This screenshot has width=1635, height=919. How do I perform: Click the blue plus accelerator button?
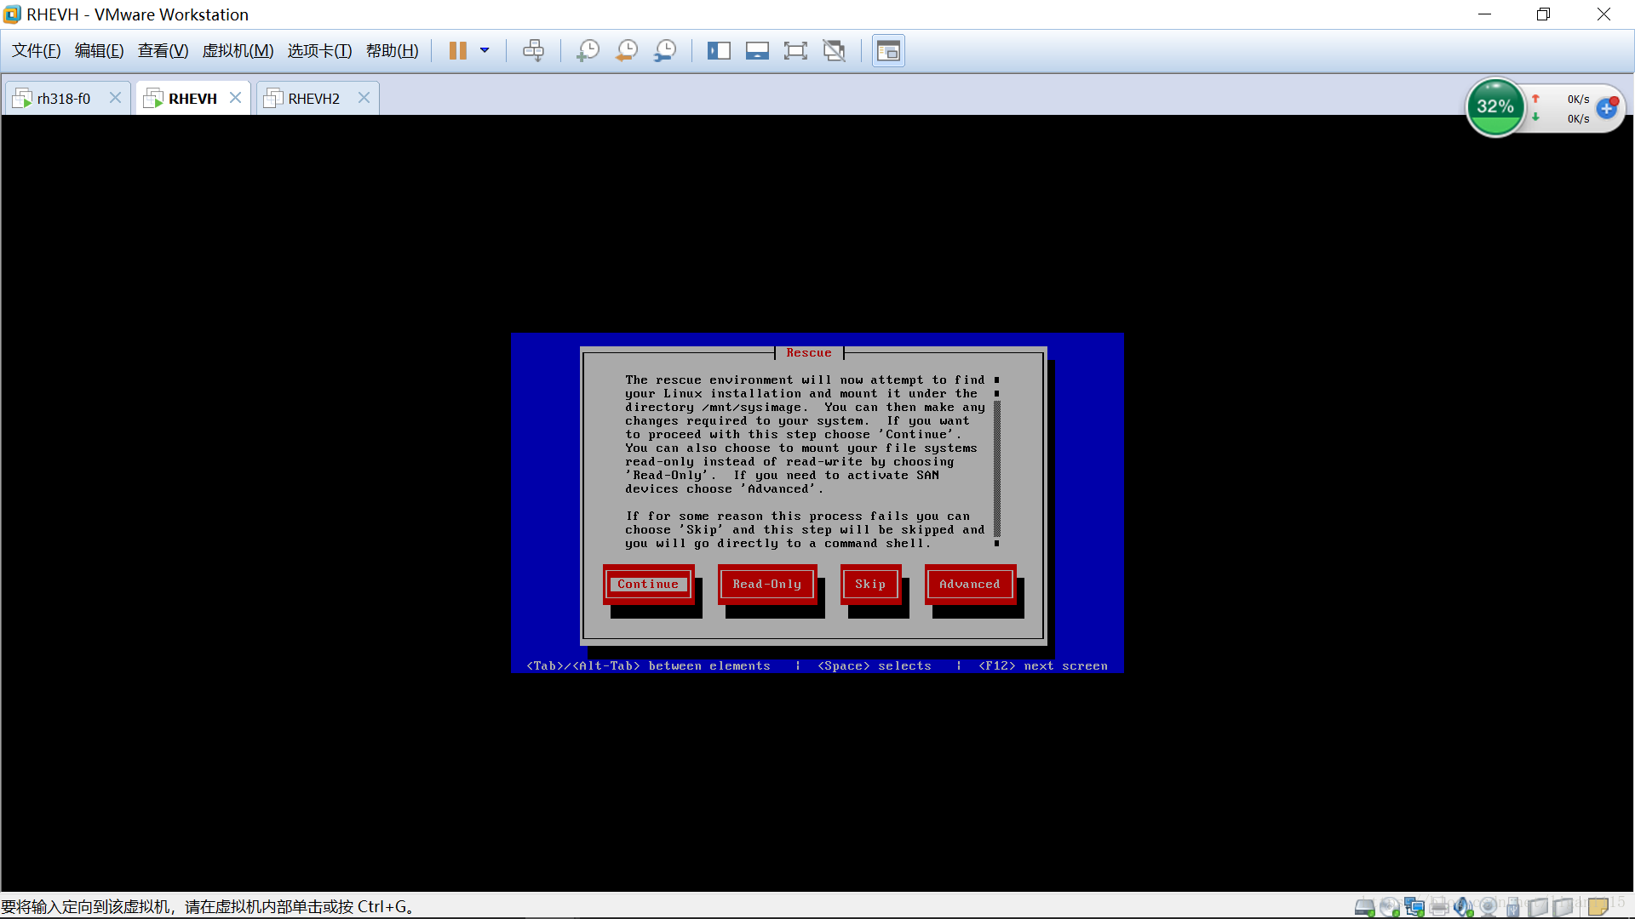point(1607,108)
